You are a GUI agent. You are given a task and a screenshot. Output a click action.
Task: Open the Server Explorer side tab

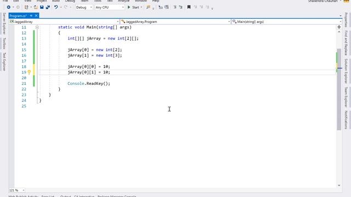tap(4, 24)
